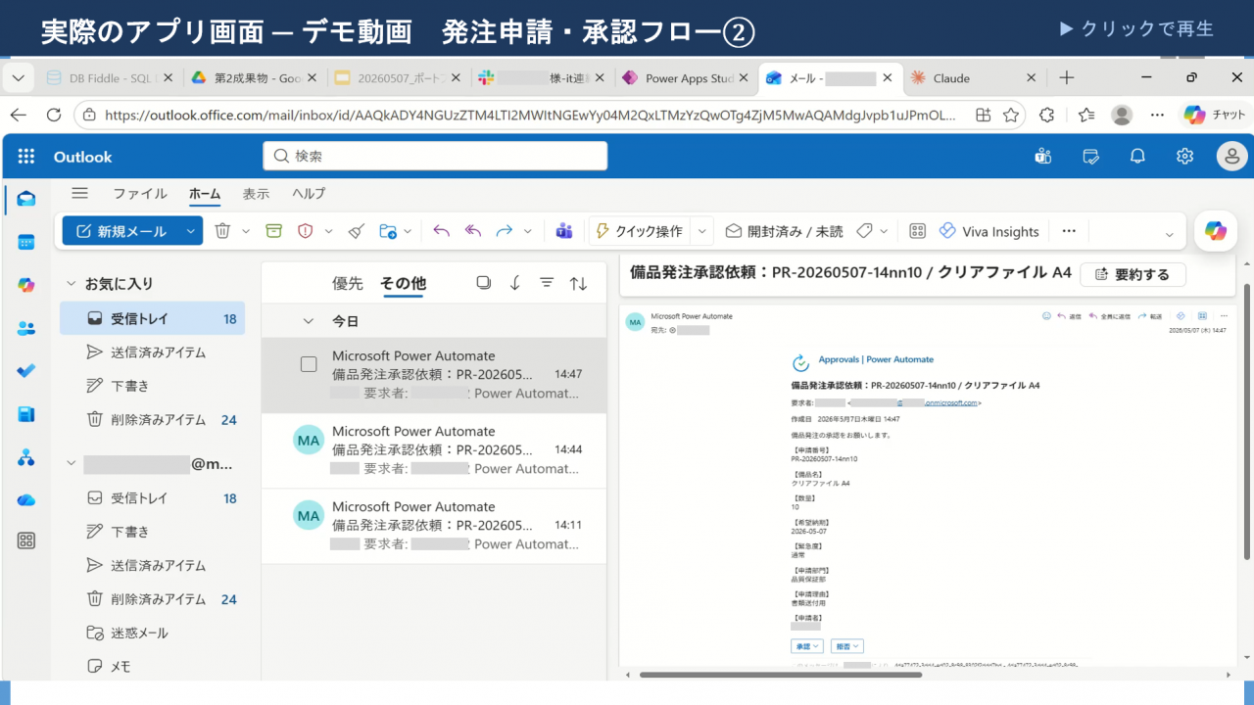Switch to the Power Apps Studio browser tab
This screenshot has height=705, width=1254.
pos(685,78)
